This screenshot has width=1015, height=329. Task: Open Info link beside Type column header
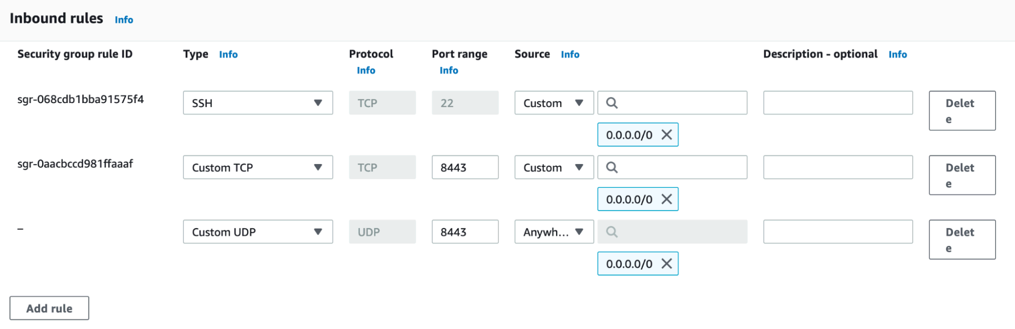click(x=228, y=54)
